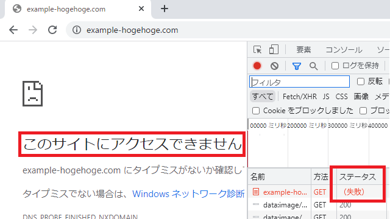This screenshot has width=390, height=219.
Task: Activate DevTools inspect element picker icon
Action: pyautogui.click(x=257, y=50)
